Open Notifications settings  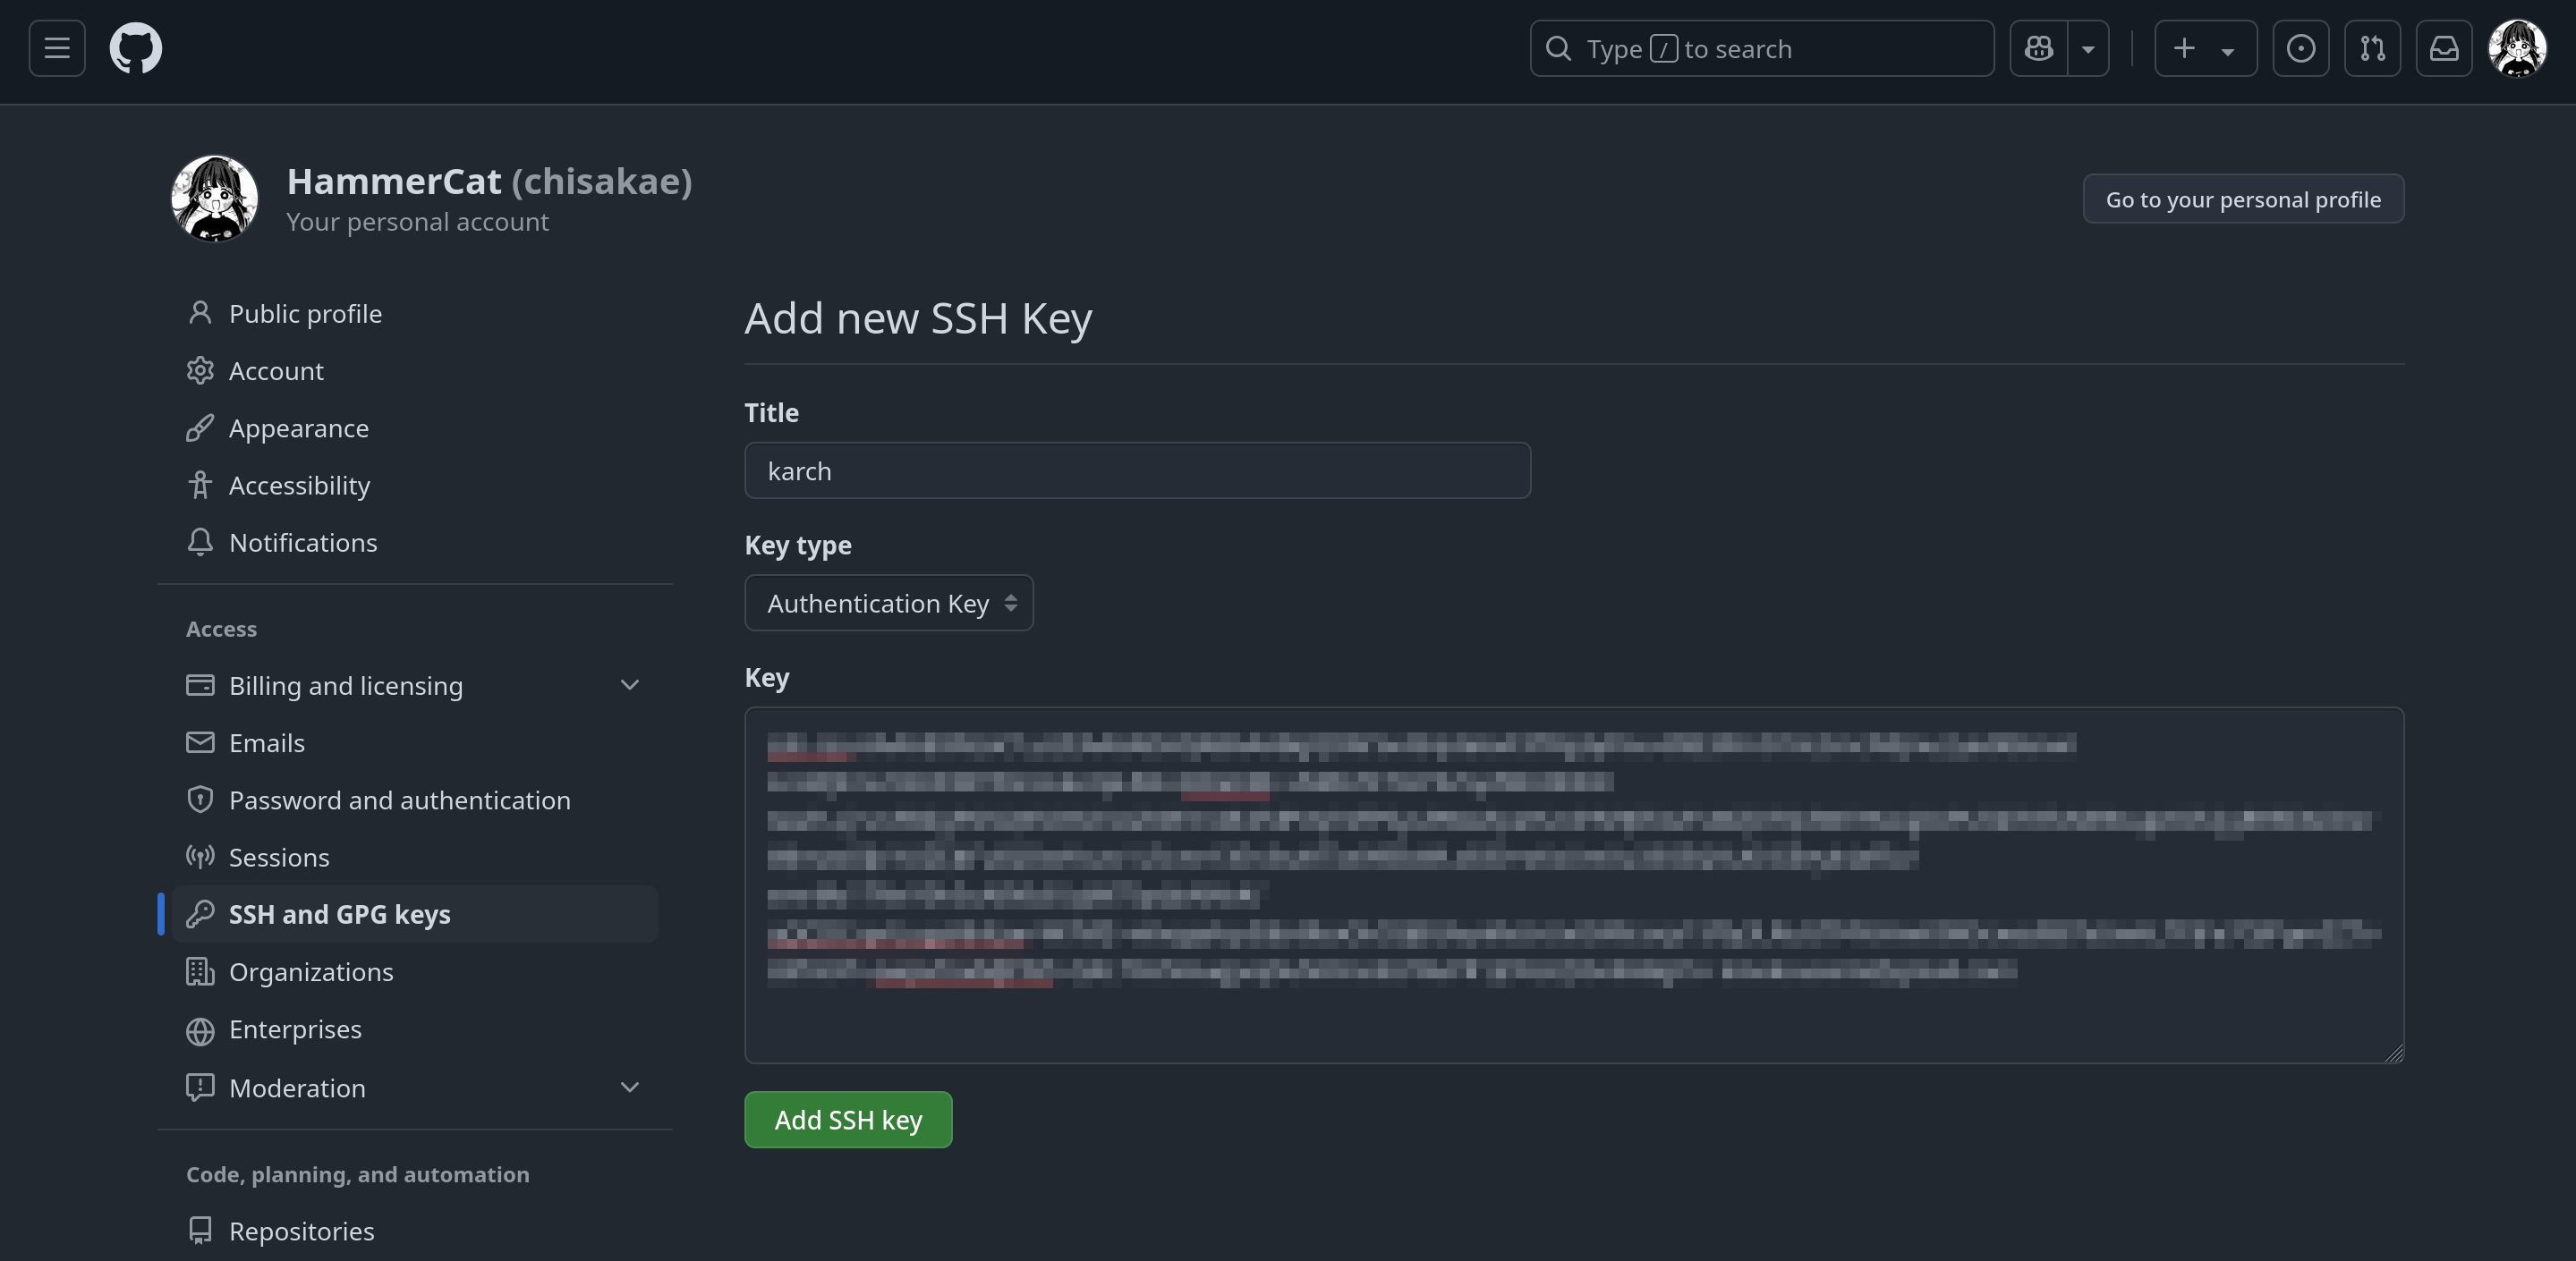tap(415, 543)
